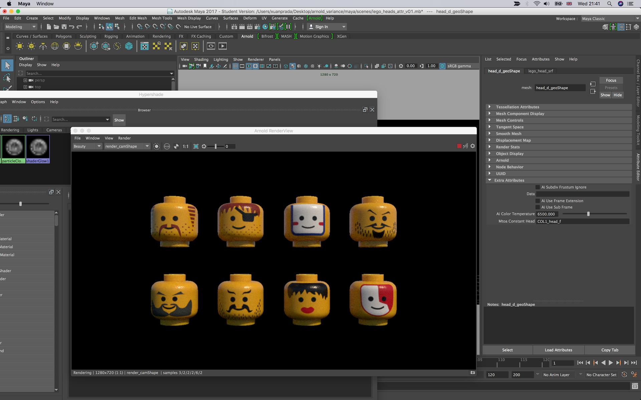This screenshot has width=641, height=400.
Task: Click the Snap to grids magnet icon
Action: point(140,27)
